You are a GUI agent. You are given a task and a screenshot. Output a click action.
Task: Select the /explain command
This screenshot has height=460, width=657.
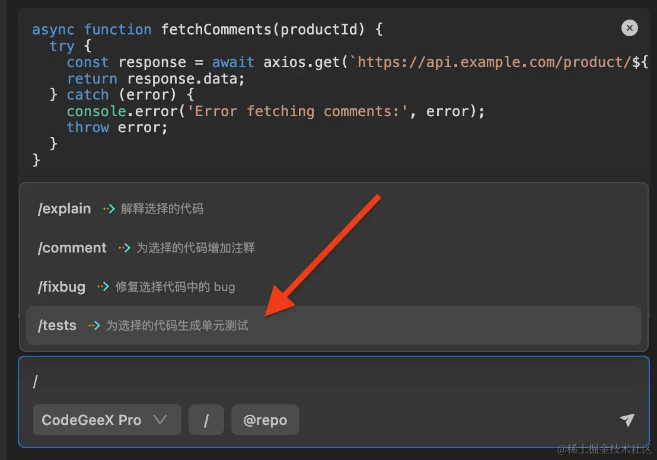[x=333, y=209]
